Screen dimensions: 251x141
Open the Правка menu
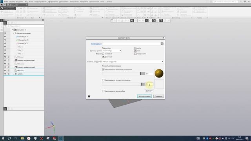click(x=12, y=2)
